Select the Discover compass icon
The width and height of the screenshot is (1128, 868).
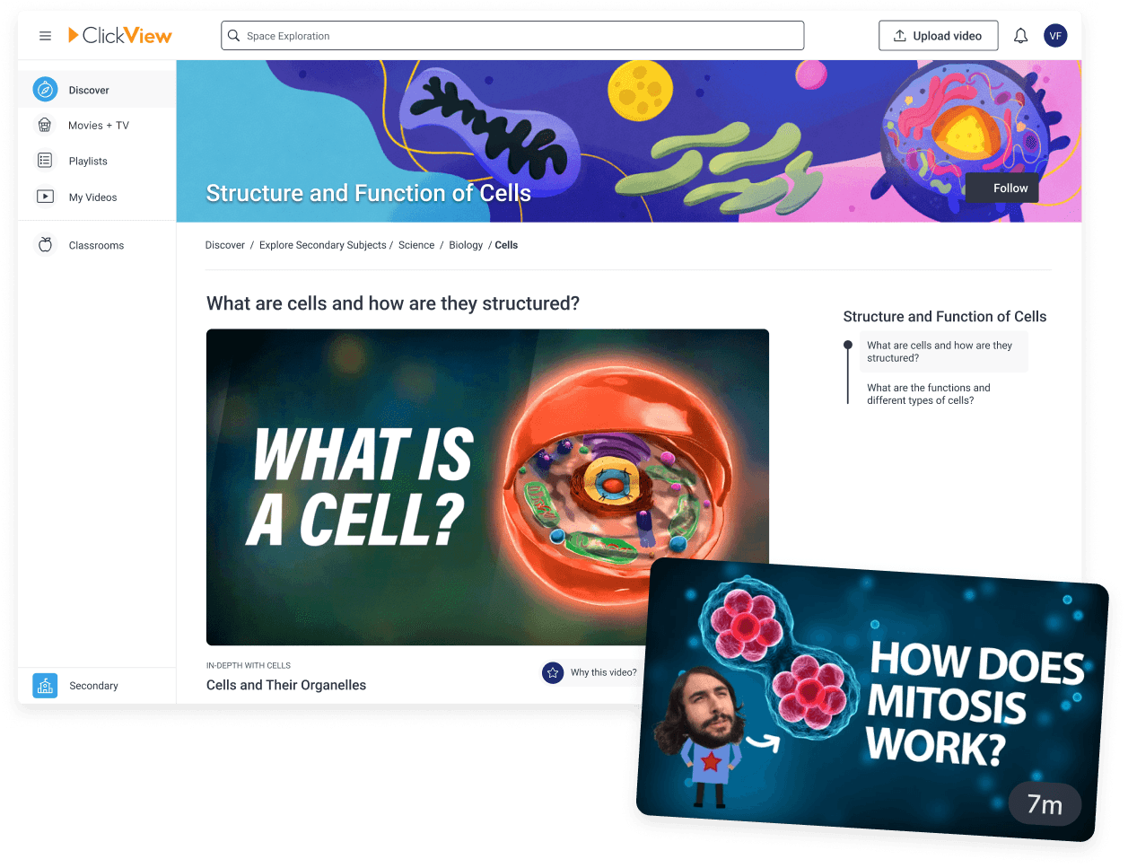(45, 89)
